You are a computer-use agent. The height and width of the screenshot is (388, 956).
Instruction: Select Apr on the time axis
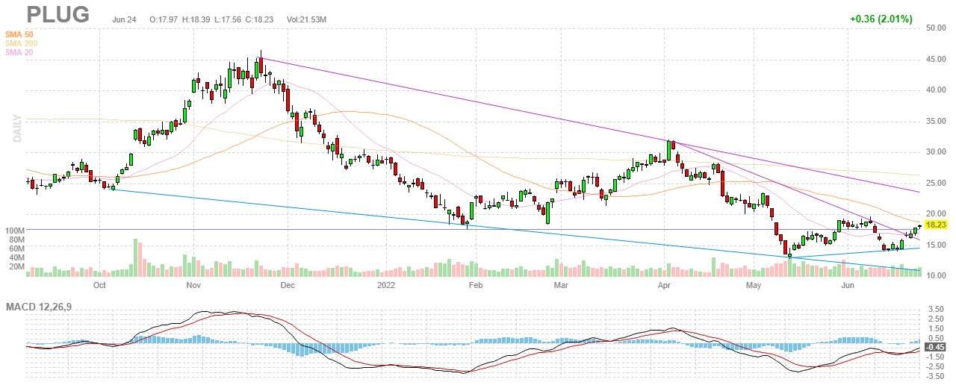click(664, 285)
